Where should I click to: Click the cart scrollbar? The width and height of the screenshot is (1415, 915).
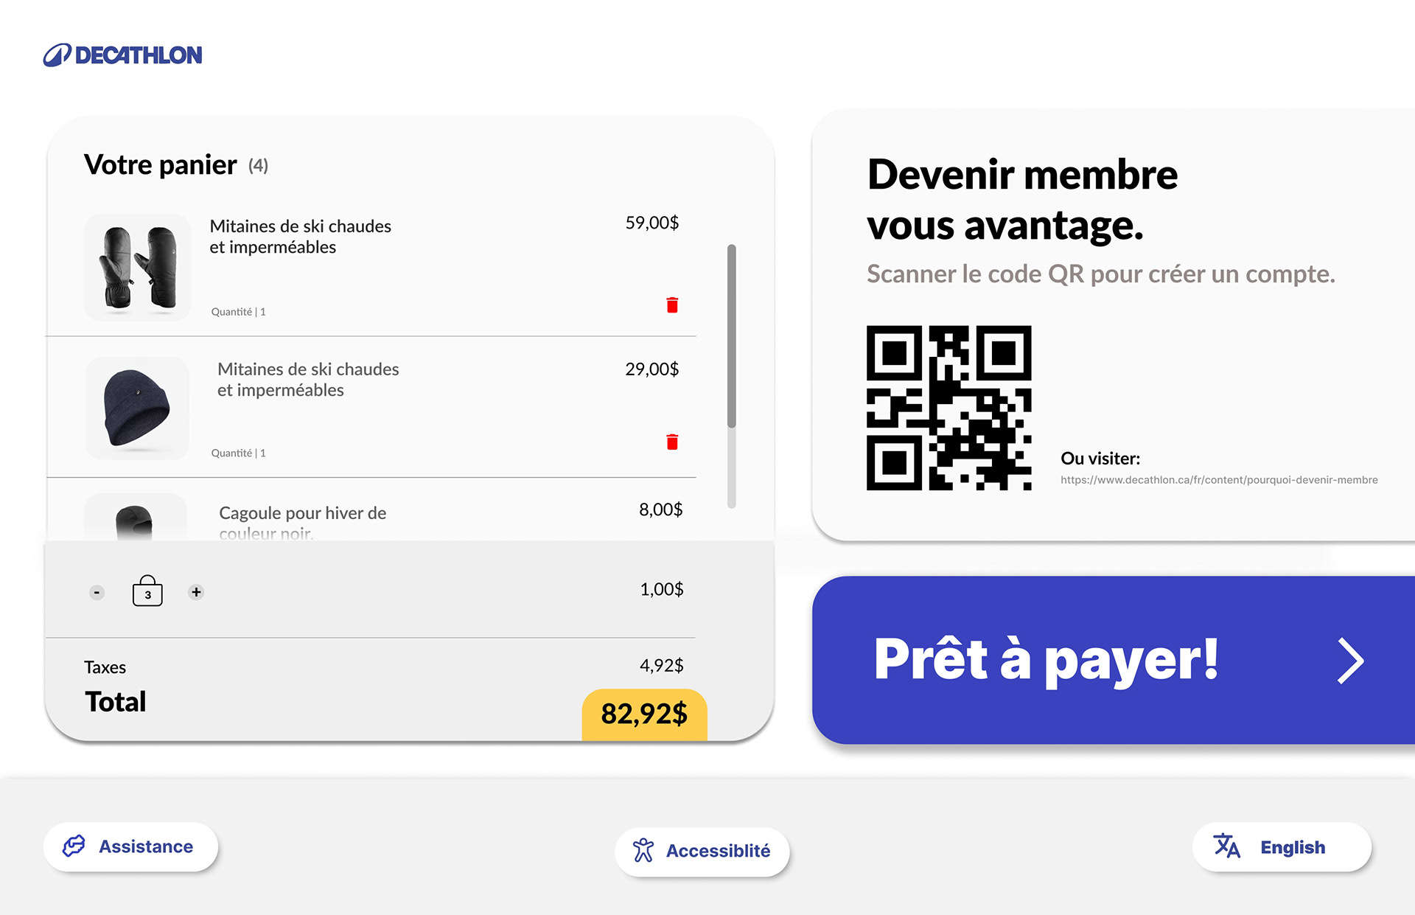(x=731, y=335)
